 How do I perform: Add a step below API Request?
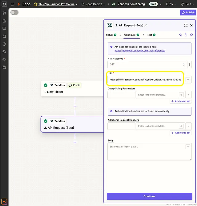pyautogui.click(x=75, y=142)
